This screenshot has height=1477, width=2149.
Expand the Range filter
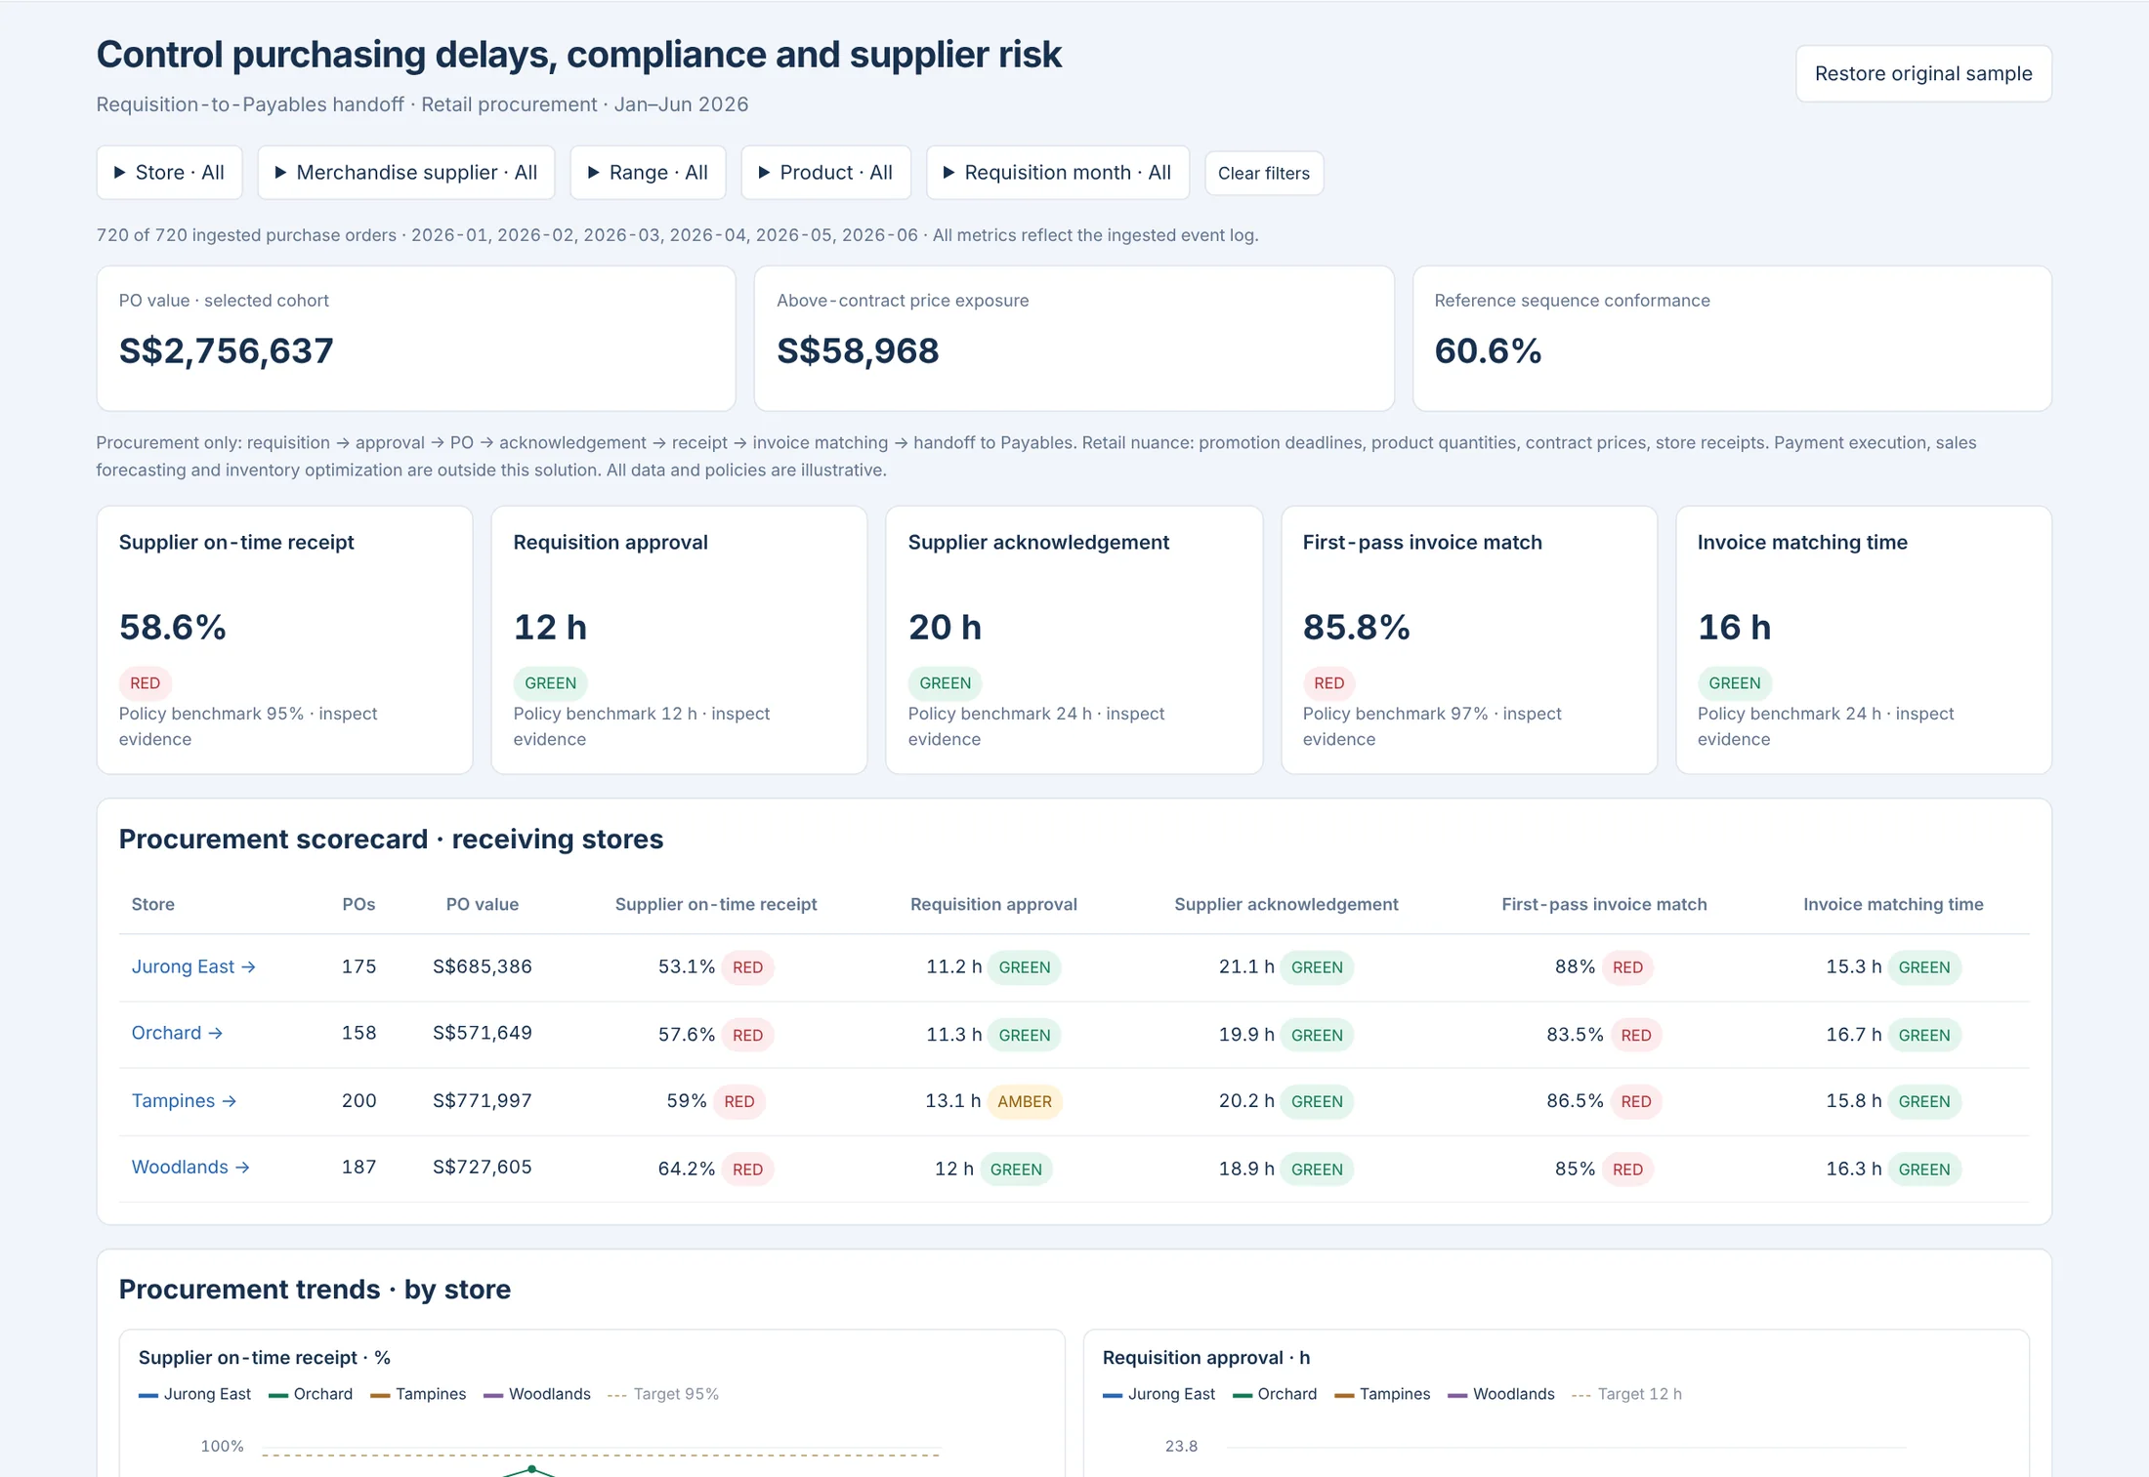coord(648,173)
